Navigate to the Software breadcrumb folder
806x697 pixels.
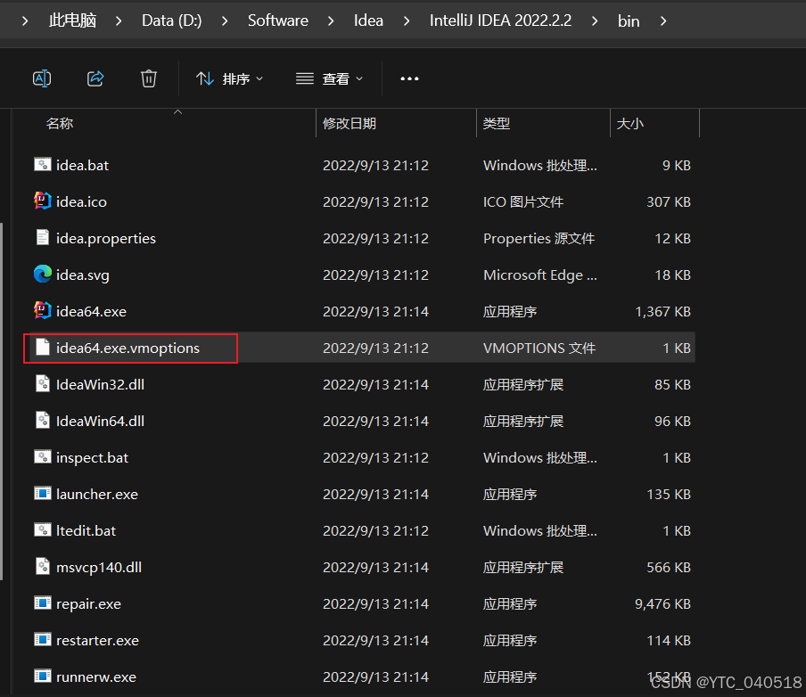[x=278, y=20]
